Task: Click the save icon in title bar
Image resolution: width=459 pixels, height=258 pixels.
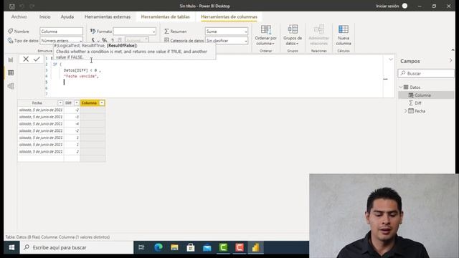Action: pos(12,6)
